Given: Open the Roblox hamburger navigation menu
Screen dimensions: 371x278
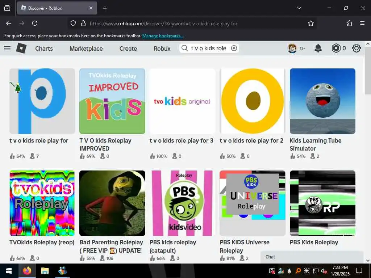Looking at the screenshot, I should click(x=7, y=48).
